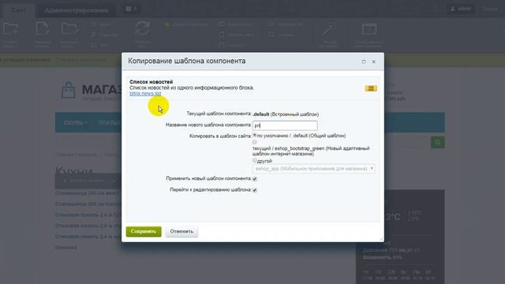Click the '.default (Встроенный шаблон)' value
The image size is (505, 284).
(286, 114)
